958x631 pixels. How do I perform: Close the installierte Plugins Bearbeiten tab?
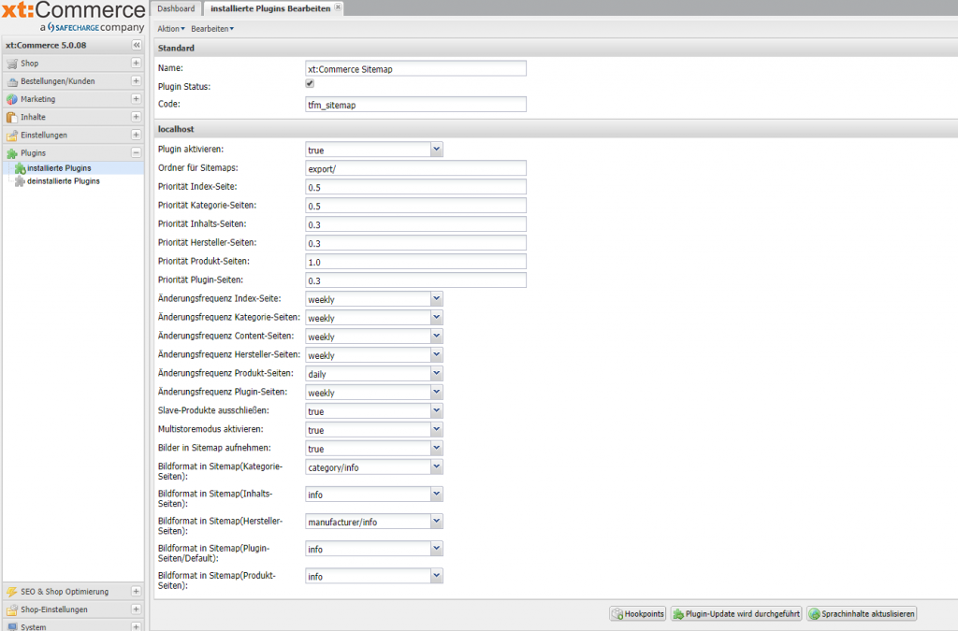pyautogui.click(x=339, y=7)
